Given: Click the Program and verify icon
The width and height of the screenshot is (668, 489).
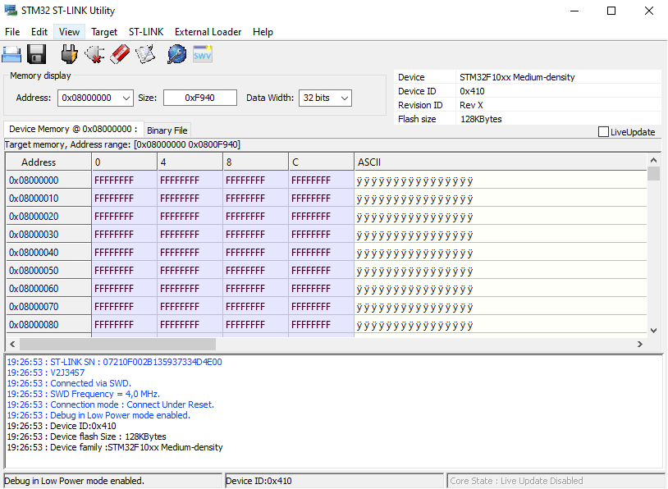Looking at the screenshot, I should pos(145,54).
